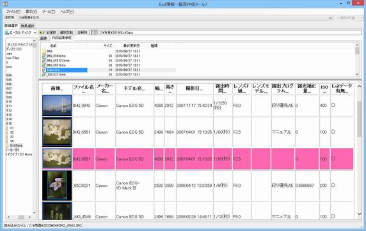Click Exif data circle for IMG_0943 row
The width and height of the screenshot is (366, 231).
(x=333, y=105)
